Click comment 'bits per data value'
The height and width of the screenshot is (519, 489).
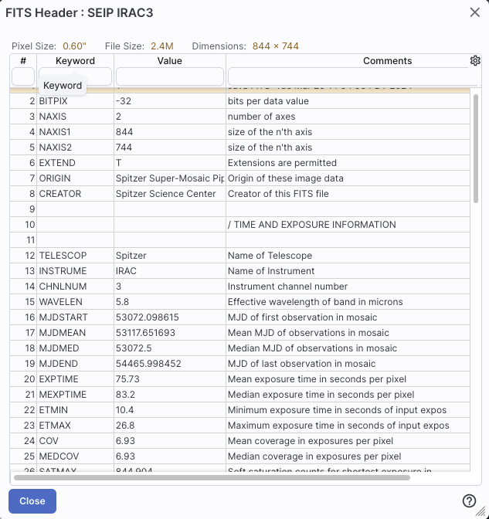coord(268,101)
